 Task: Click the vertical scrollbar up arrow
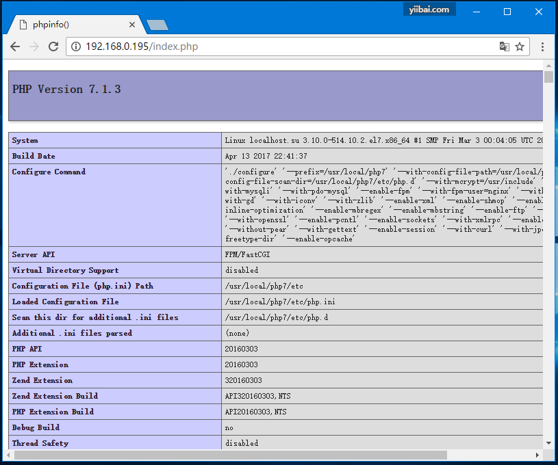click(x=548, y=65)
